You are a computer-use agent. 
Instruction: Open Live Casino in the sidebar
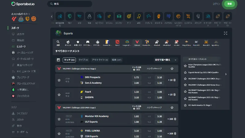click(x=22, y=113)
